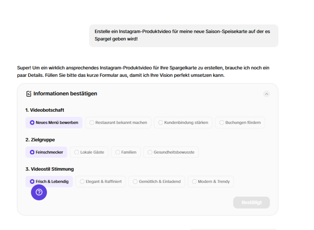The width and height of the screenshot is (314, 230).
Task: Select Kundenbindung stärken option
Action: pos(183,123)
